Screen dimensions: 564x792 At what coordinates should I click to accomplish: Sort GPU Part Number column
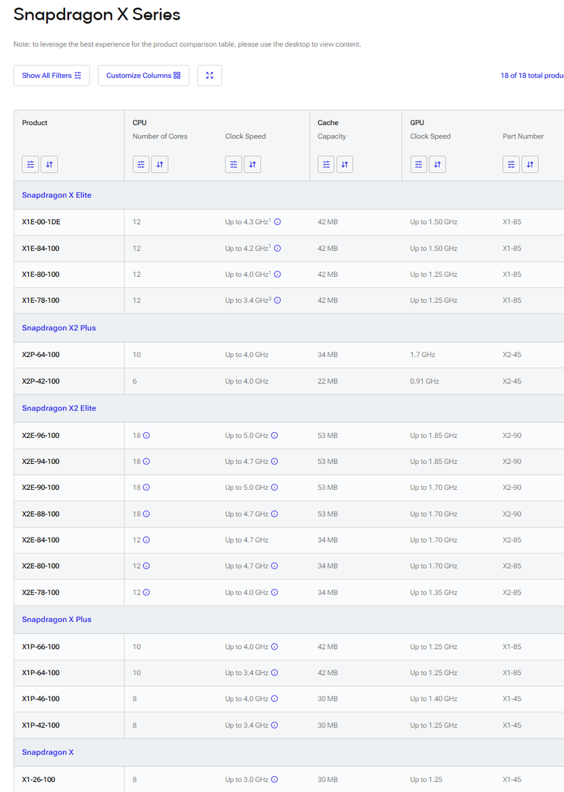pyautogui.click(x=529, y=164)
